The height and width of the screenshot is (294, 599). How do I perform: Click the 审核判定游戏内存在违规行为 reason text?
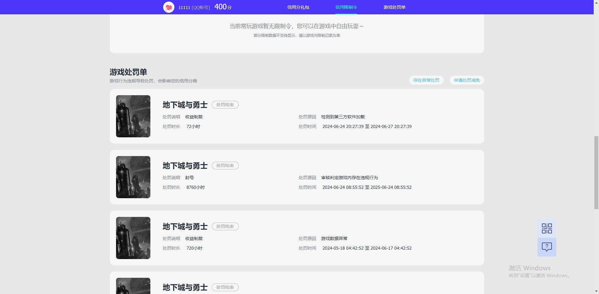point(349,178)
